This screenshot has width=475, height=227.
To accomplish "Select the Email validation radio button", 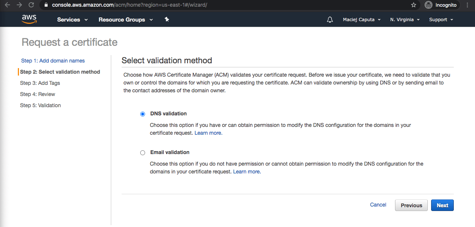I will 142,153.
